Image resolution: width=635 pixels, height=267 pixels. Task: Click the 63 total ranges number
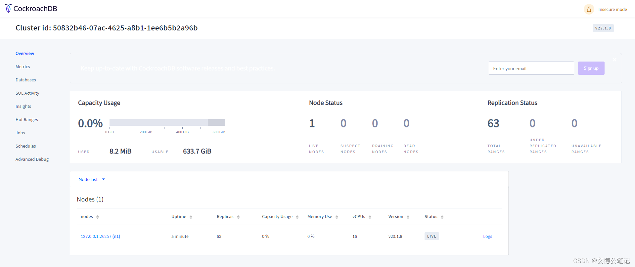point(493,123)
